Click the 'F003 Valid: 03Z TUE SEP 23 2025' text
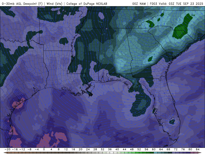 click(176, 4)
